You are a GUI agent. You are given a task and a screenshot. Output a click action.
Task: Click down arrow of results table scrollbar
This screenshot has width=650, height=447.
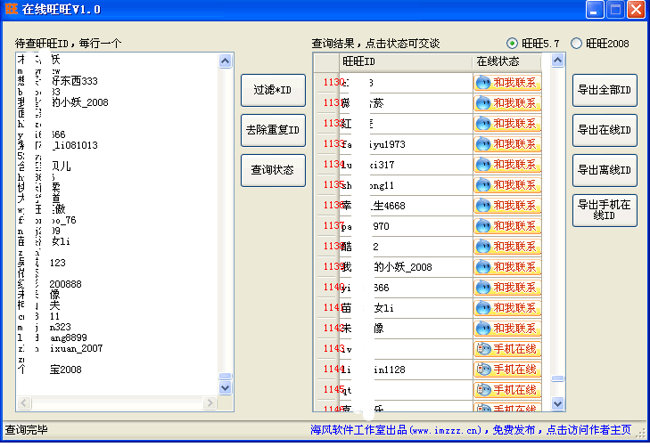coord(557,403)
